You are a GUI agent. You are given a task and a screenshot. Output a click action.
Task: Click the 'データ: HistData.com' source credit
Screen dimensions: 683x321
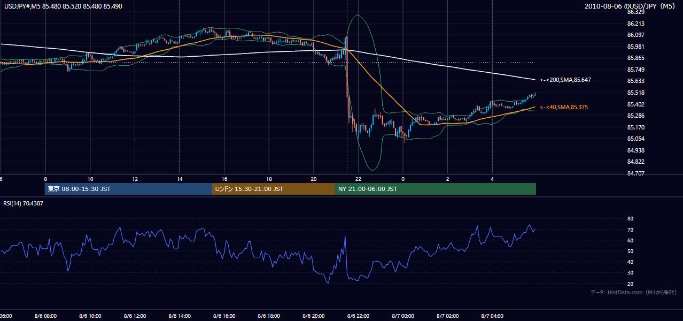tap(634, 292)
